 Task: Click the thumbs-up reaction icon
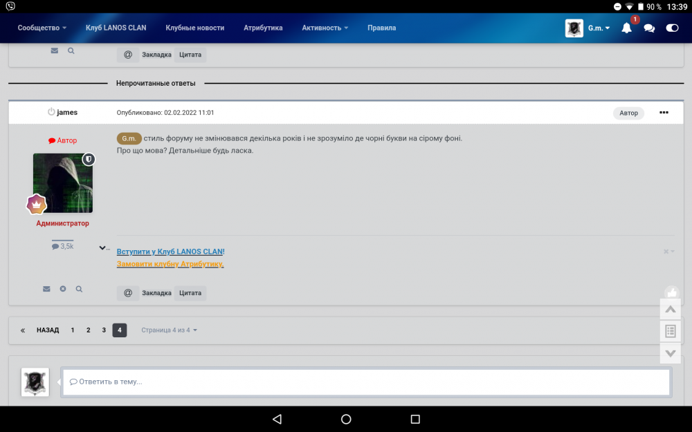tap(671, 292)
